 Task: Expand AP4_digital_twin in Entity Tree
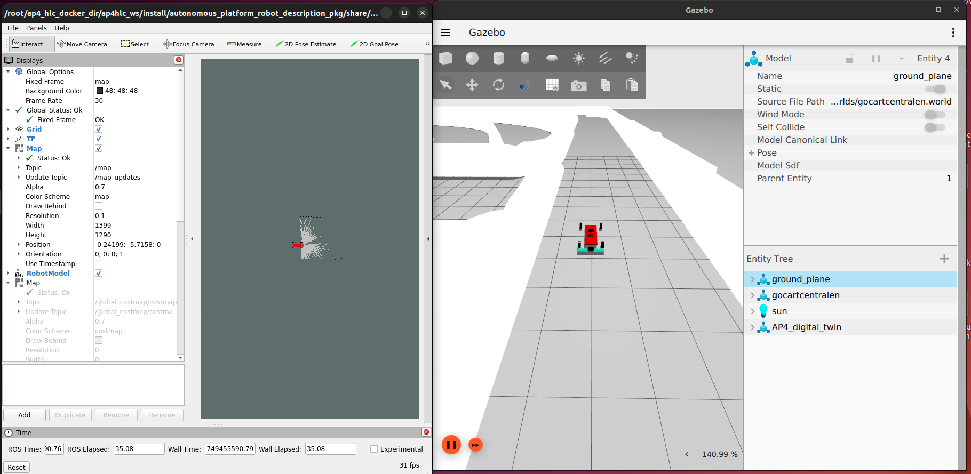(x=752, y=327)
